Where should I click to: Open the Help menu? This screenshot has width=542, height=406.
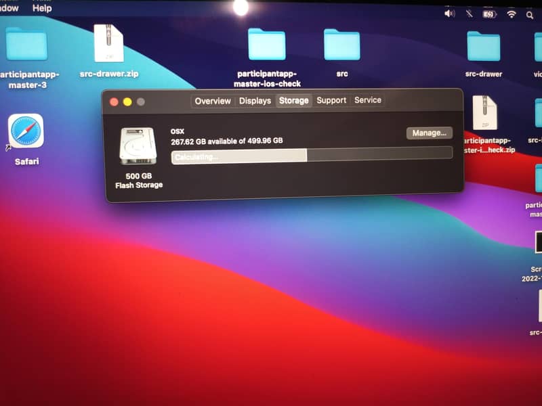coord(41,7)
